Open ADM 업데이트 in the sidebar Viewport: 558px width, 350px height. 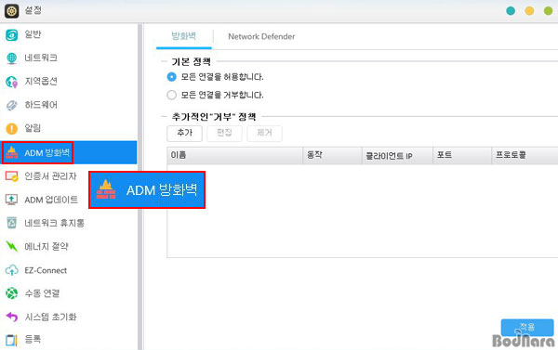68,200
